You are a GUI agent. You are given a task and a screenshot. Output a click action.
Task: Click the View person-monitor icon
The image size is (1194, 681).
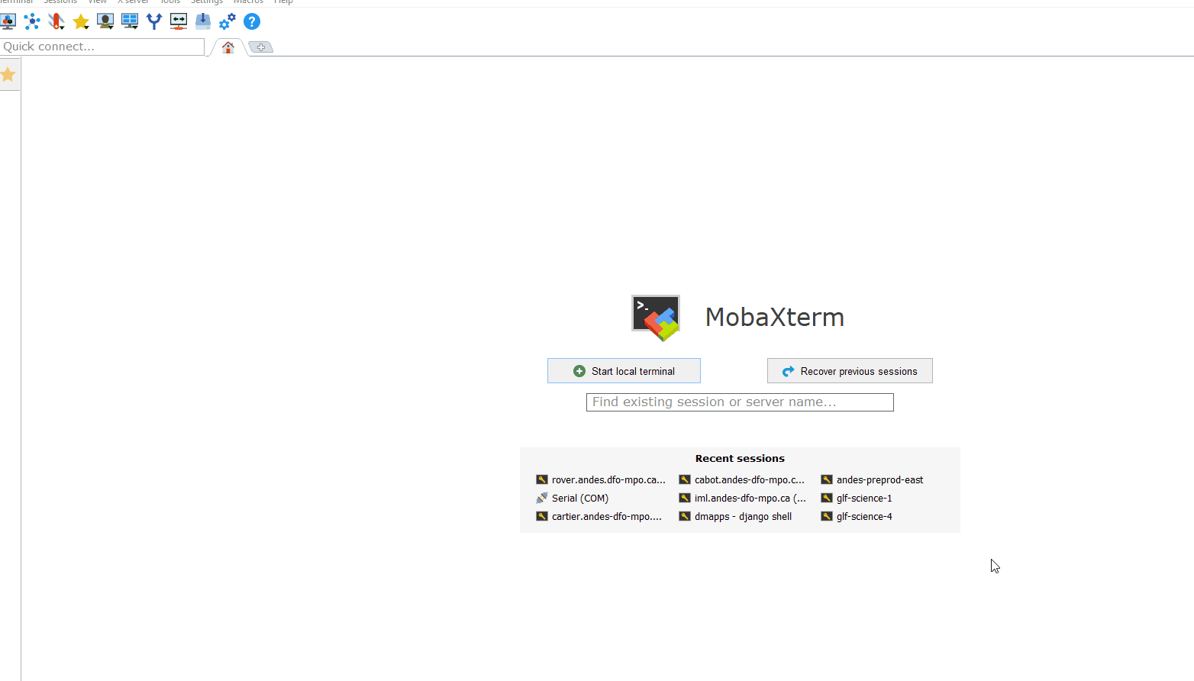[x=105, y=21]
